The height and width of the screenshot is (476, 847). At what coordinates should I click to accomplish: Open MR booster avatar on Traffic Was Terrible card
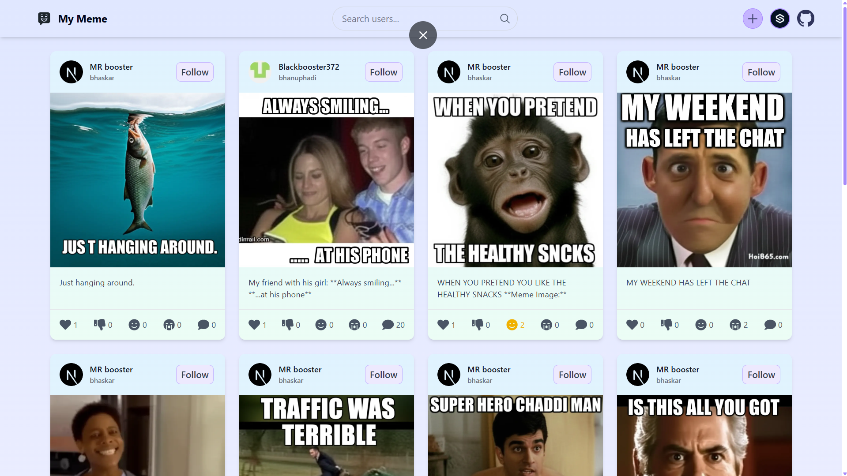[260, 375]
